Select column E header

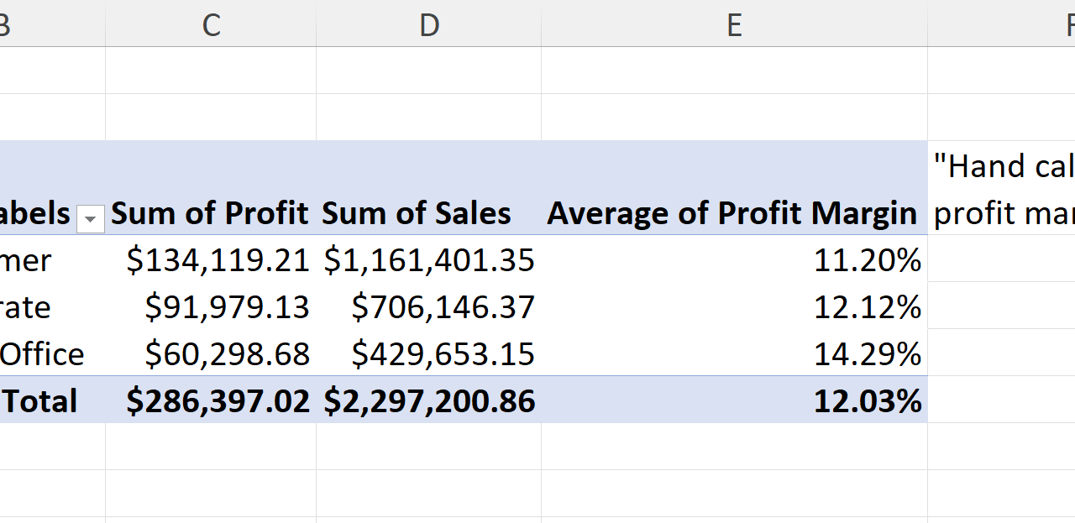coord(734,25)
